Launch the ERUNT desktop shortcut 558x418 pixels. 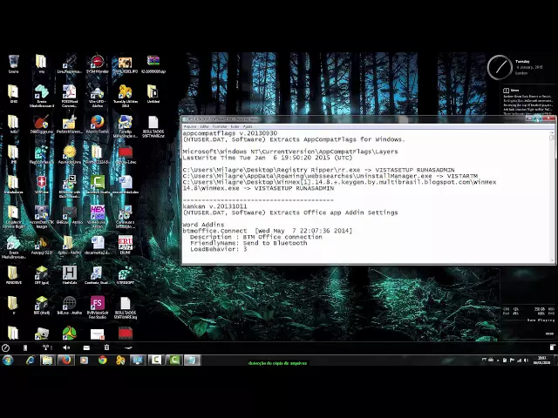pyautogui.click(x=126, y=245)
